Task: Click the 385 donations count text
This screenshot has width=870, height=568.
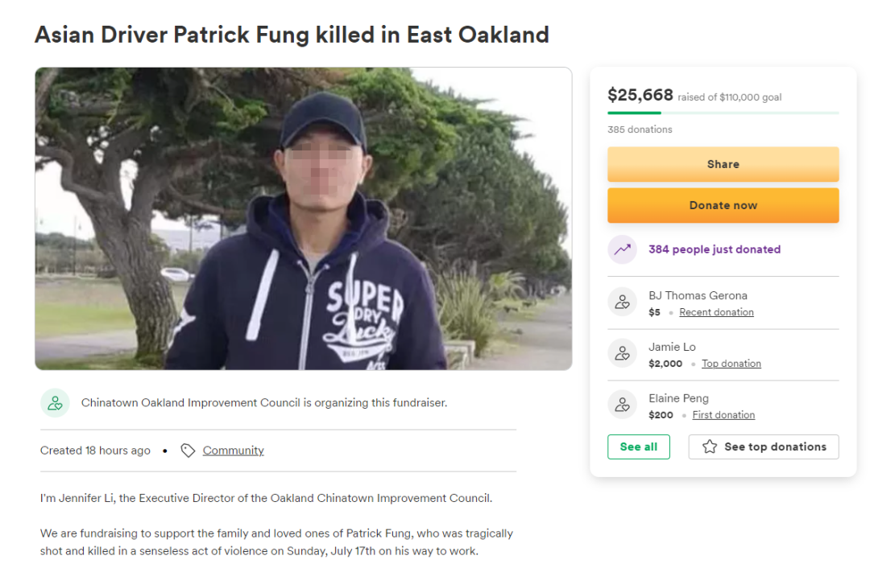Action: [640, 130]
